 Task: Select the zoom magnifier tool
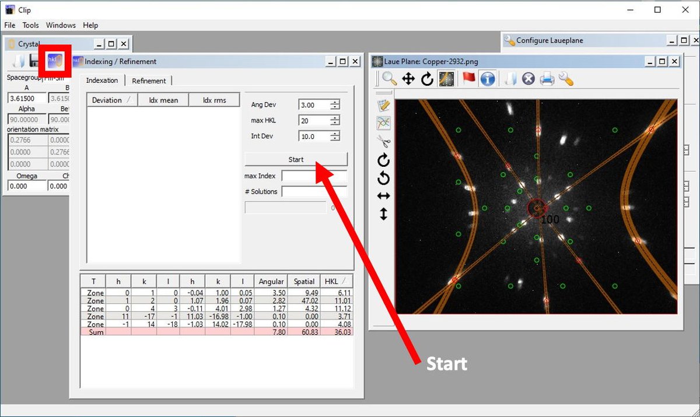(389, 79)
